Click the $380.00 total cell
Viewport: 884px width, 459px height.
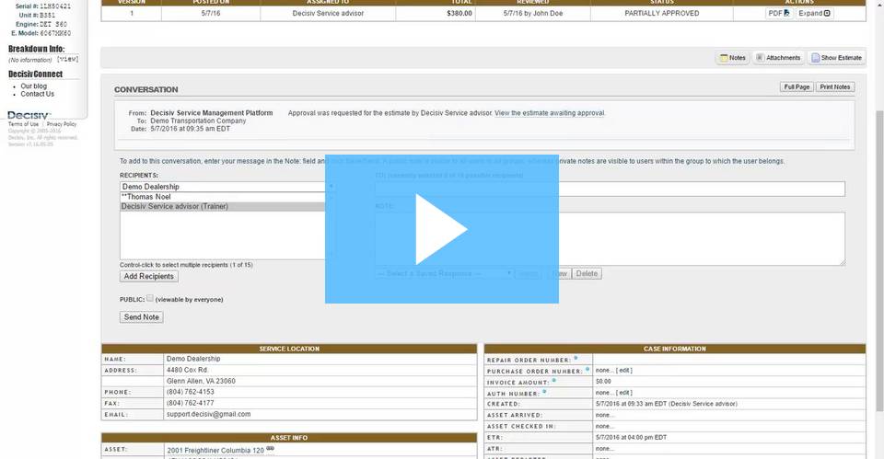pos(436,13)
